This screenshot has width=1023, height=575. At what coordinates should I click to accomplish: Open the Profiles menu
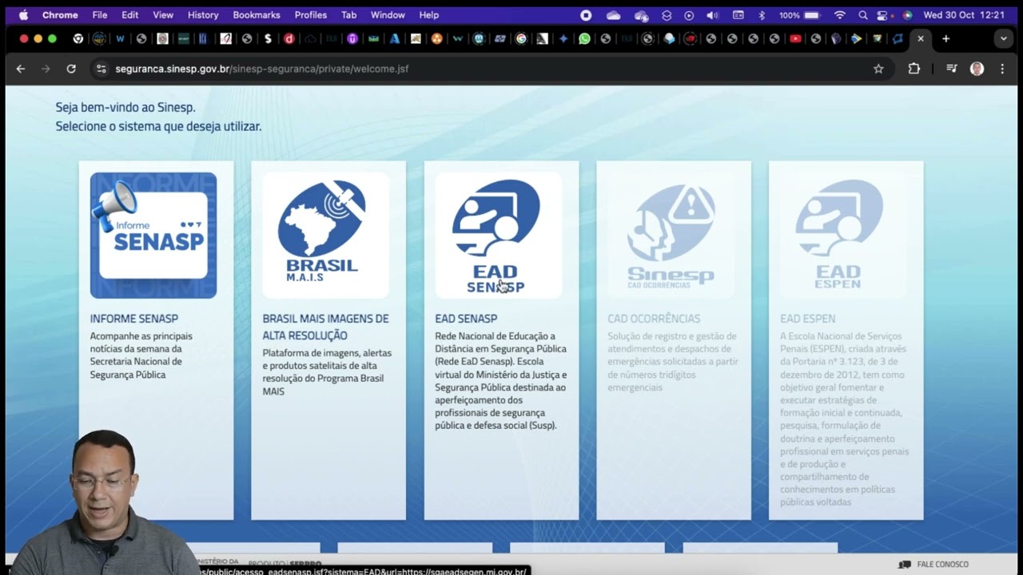coord(311,15)
